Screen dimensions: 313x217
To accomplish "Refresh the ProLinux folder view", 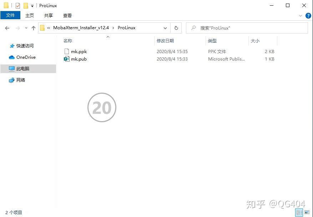I will pyautogui.click(x=176, y=28).
